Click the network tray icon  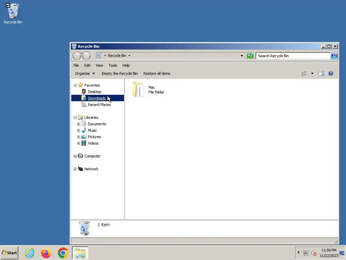tap(305, 253)
